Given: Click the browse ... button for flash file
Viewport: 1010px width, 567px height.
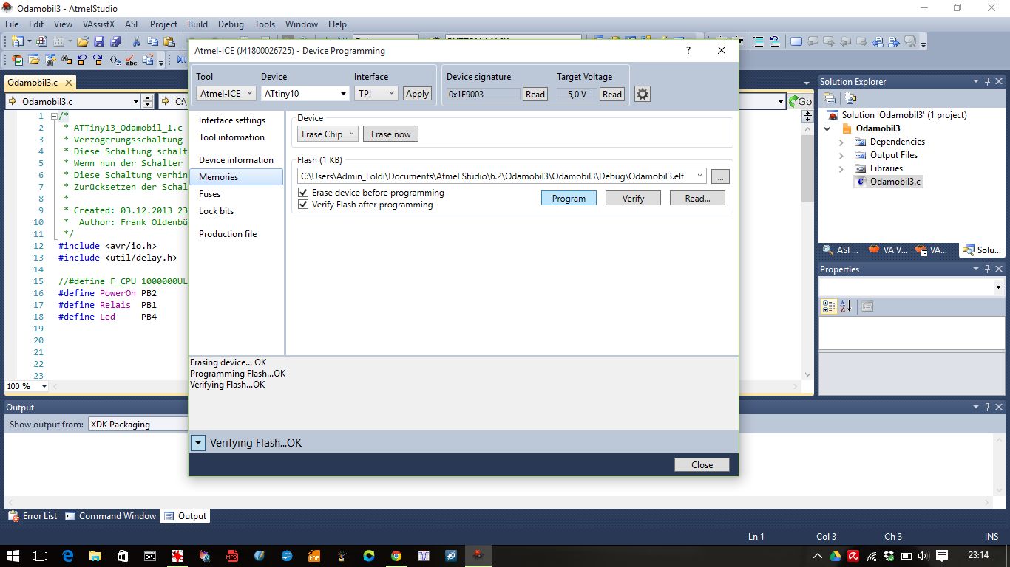Looking at the screenshot, I should point(721,176).
